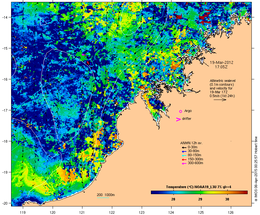Image resolution: width=260 pixels, height=215 pixels.
Task: Click the longitude axis label 126
Action: pyautogui.click(x=231, y=212)
